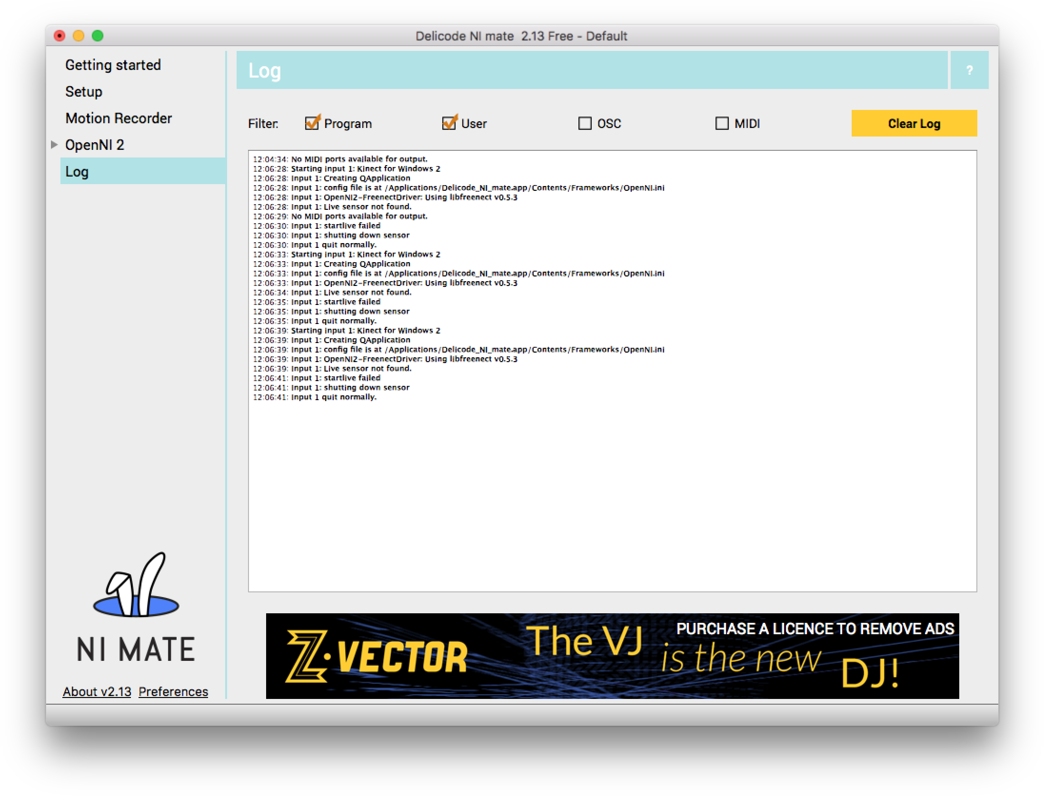Open the Setup page
Screen dimensions: 1044x796
tap(84, 91)
